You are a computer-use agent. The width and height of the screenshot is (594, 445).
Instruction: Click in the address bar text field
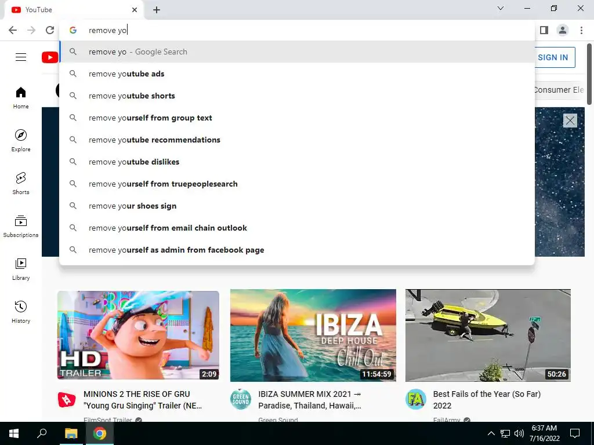point(297,30)
